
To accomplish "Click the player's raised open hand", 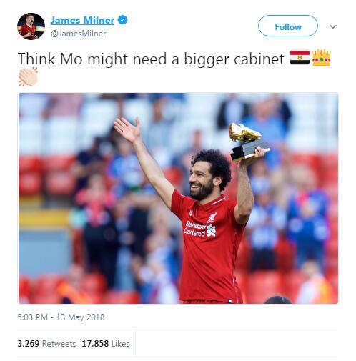I will [x=127, y=129].
